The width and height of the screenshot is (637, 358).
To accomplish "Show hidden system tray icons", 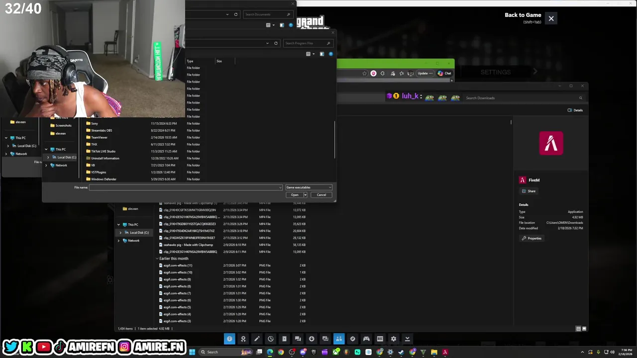I will coord(583,352).
